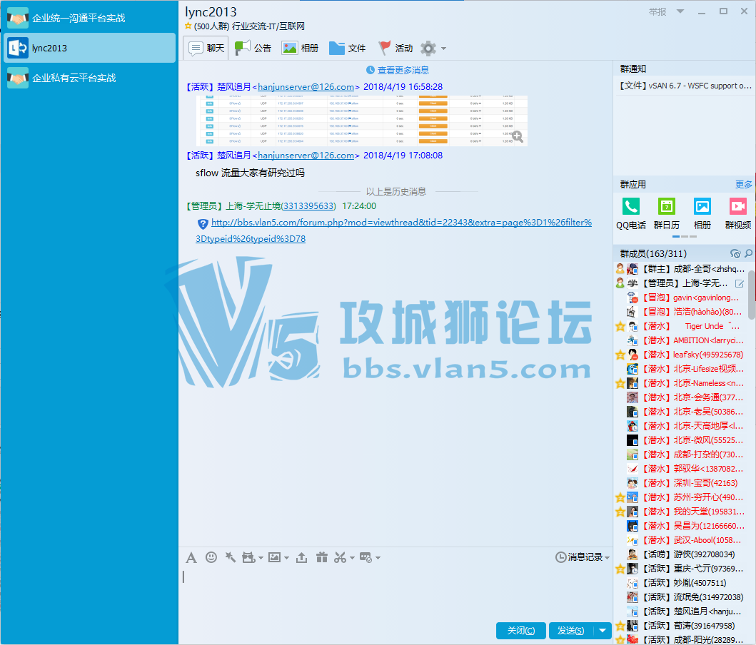The image size is (756, 645).
Task: Open the 公告 announcements tab
Action: coord(253,49)
